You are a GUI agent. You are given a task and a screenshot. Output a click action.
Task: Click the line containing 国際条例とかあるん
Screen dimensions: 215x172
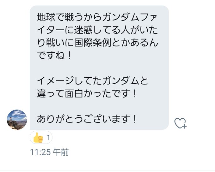98,43
